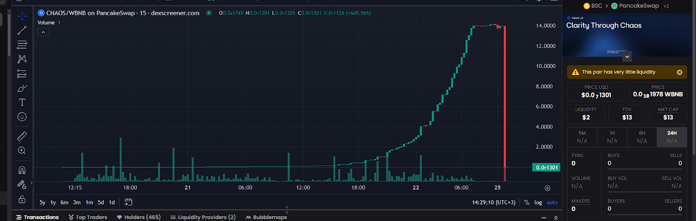Select the 6H timeframe stats tab
This screenshot has width=696, height=221.
click(x=642, y=137)
